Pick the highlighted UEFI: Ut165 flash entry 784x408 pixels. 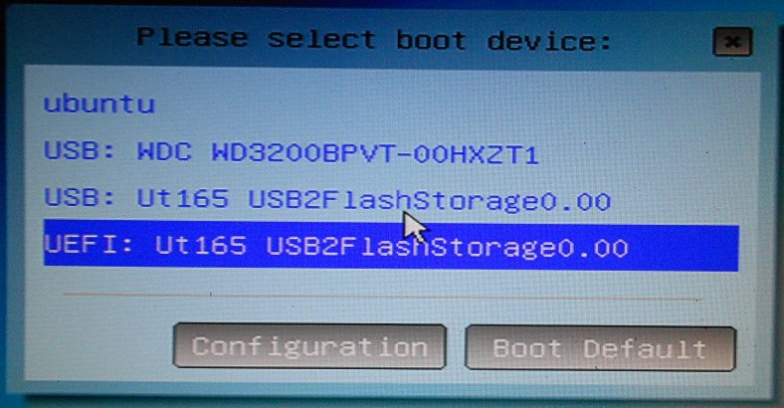coord(391,247)
